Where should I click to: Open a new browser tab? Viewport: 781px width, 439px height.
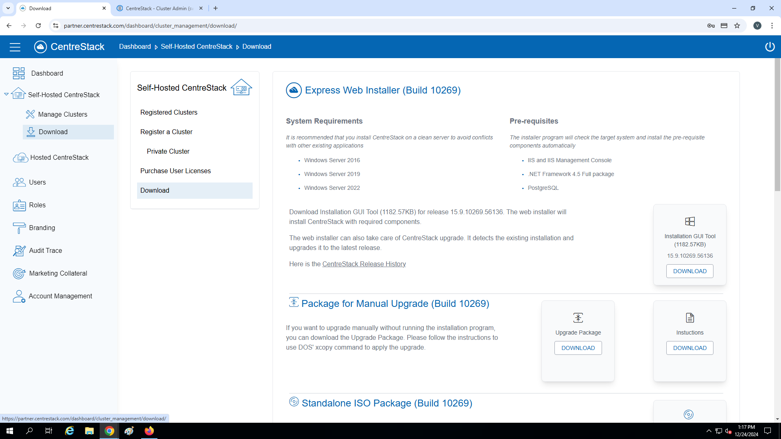point(216,8)
